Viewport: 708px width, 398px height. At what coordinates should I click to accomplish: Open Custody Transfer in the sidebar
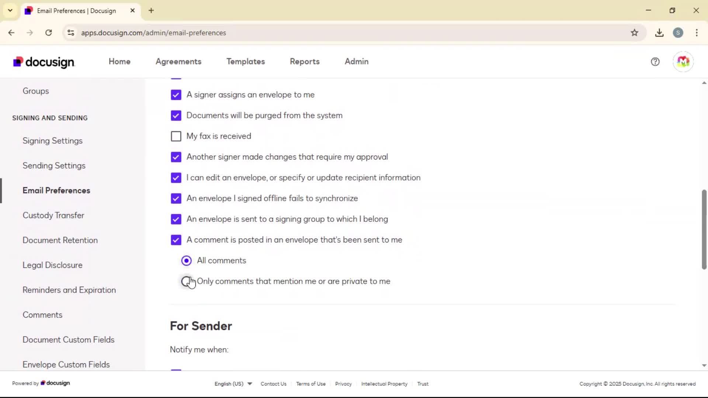(53, 215)
